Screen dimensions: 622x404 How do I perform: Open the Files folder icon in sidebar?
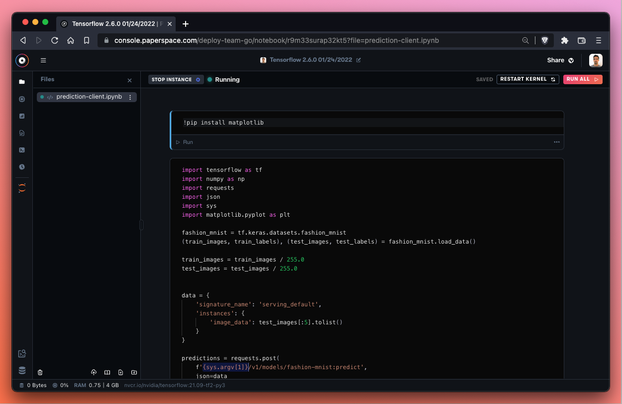(x=22, y=82)
